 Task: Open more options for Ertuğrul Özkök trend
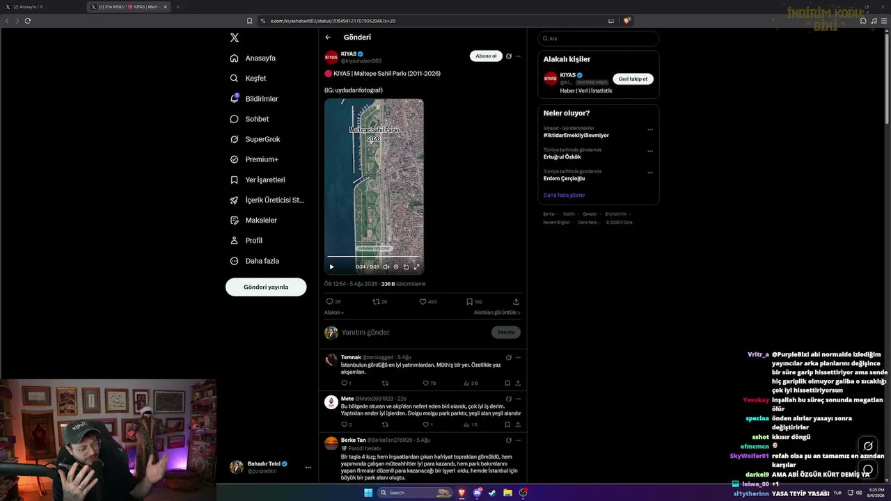[x=650, y=151]
